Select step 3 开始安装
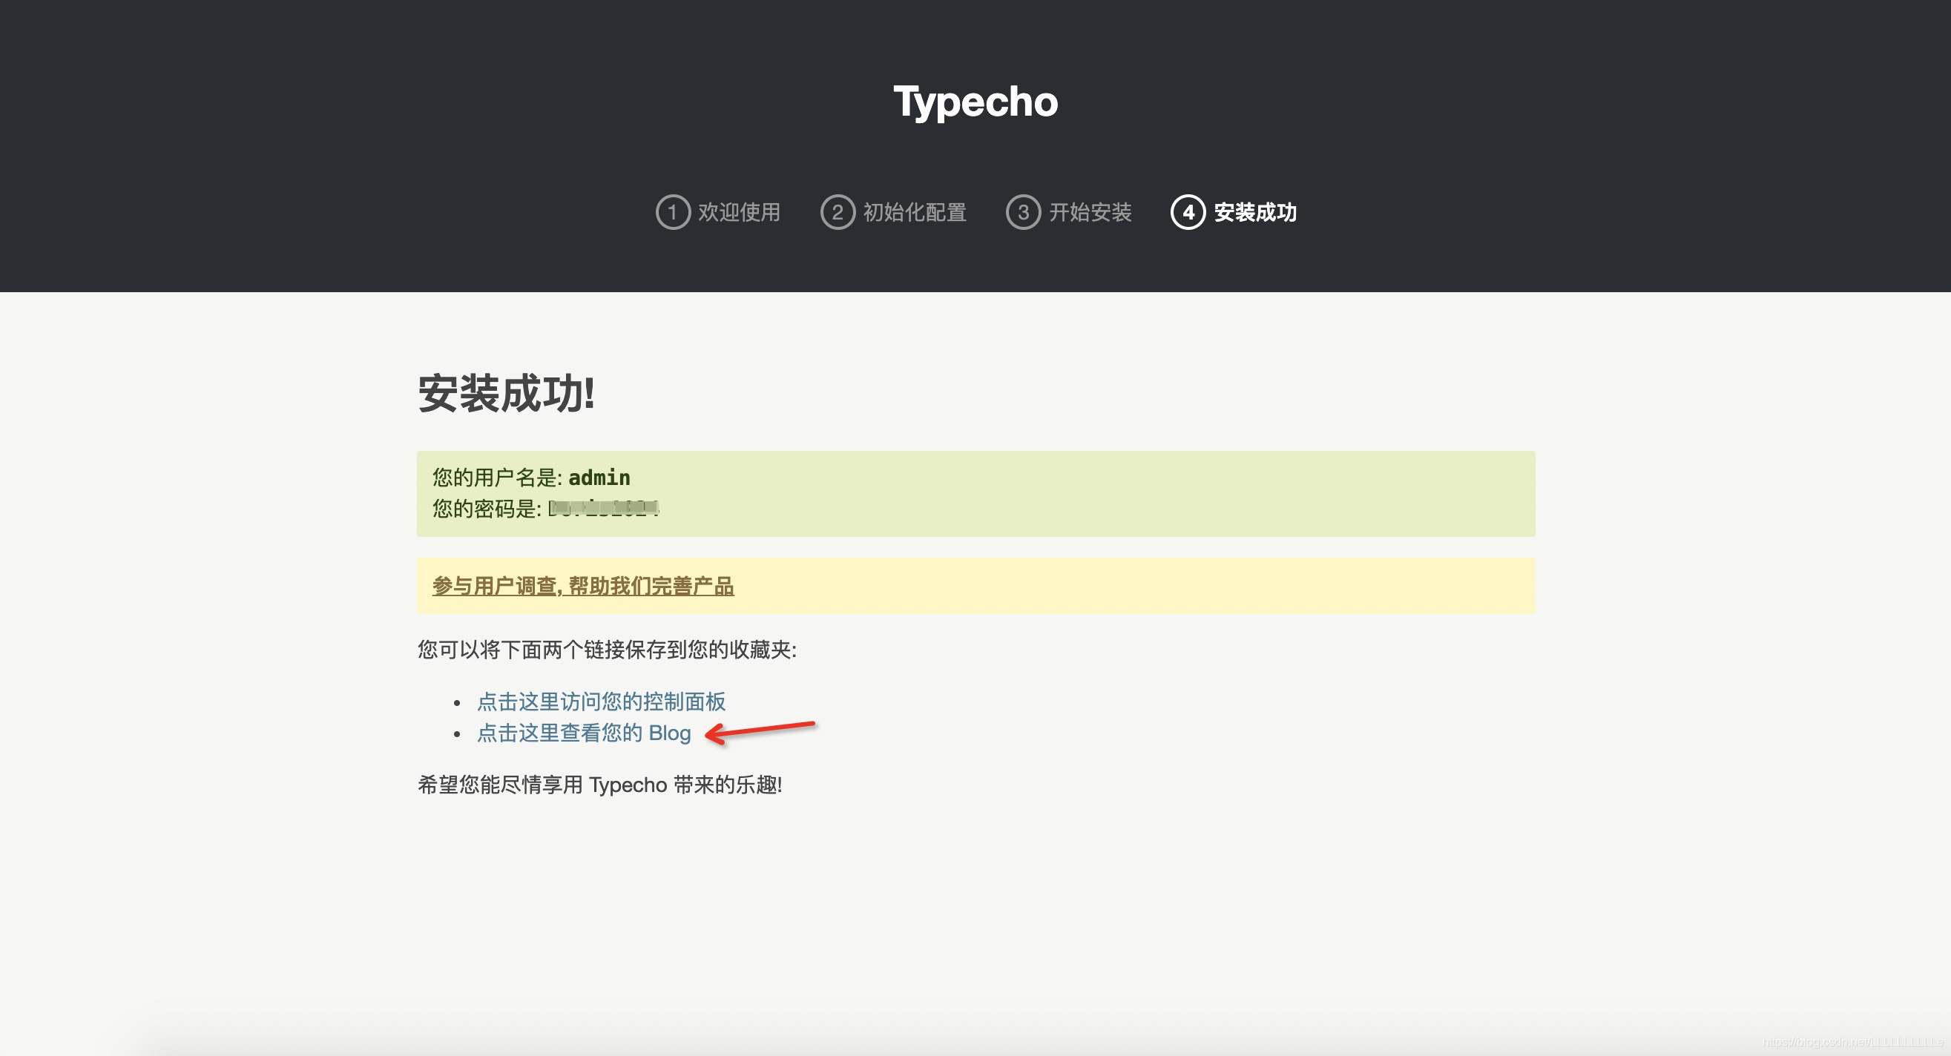 click(x=1069, y=212)
